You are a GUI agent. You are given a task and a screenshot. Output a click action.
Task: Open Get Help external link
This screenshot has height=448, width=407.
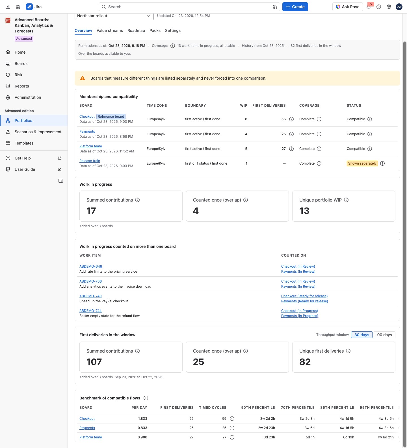pos(34,158)
